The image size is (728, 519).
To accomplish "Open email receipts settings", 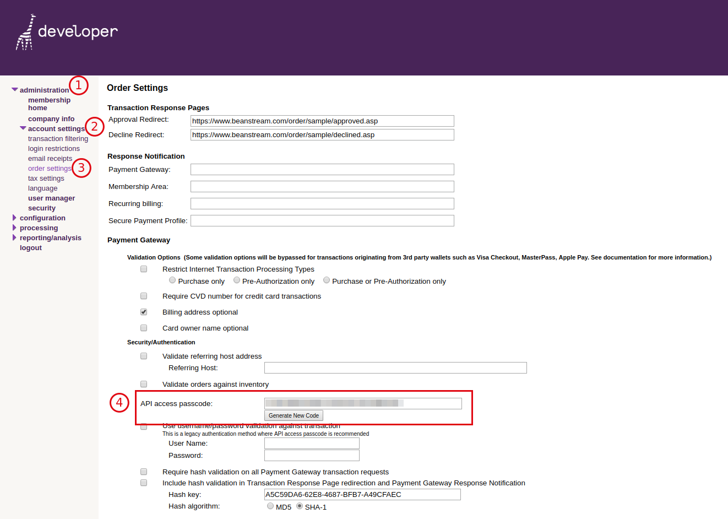I will pos(50,159).
